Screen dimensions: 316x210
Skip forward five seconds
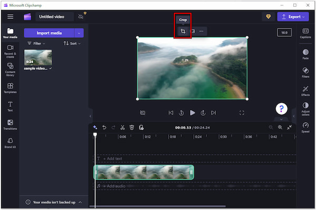point(203,113)
